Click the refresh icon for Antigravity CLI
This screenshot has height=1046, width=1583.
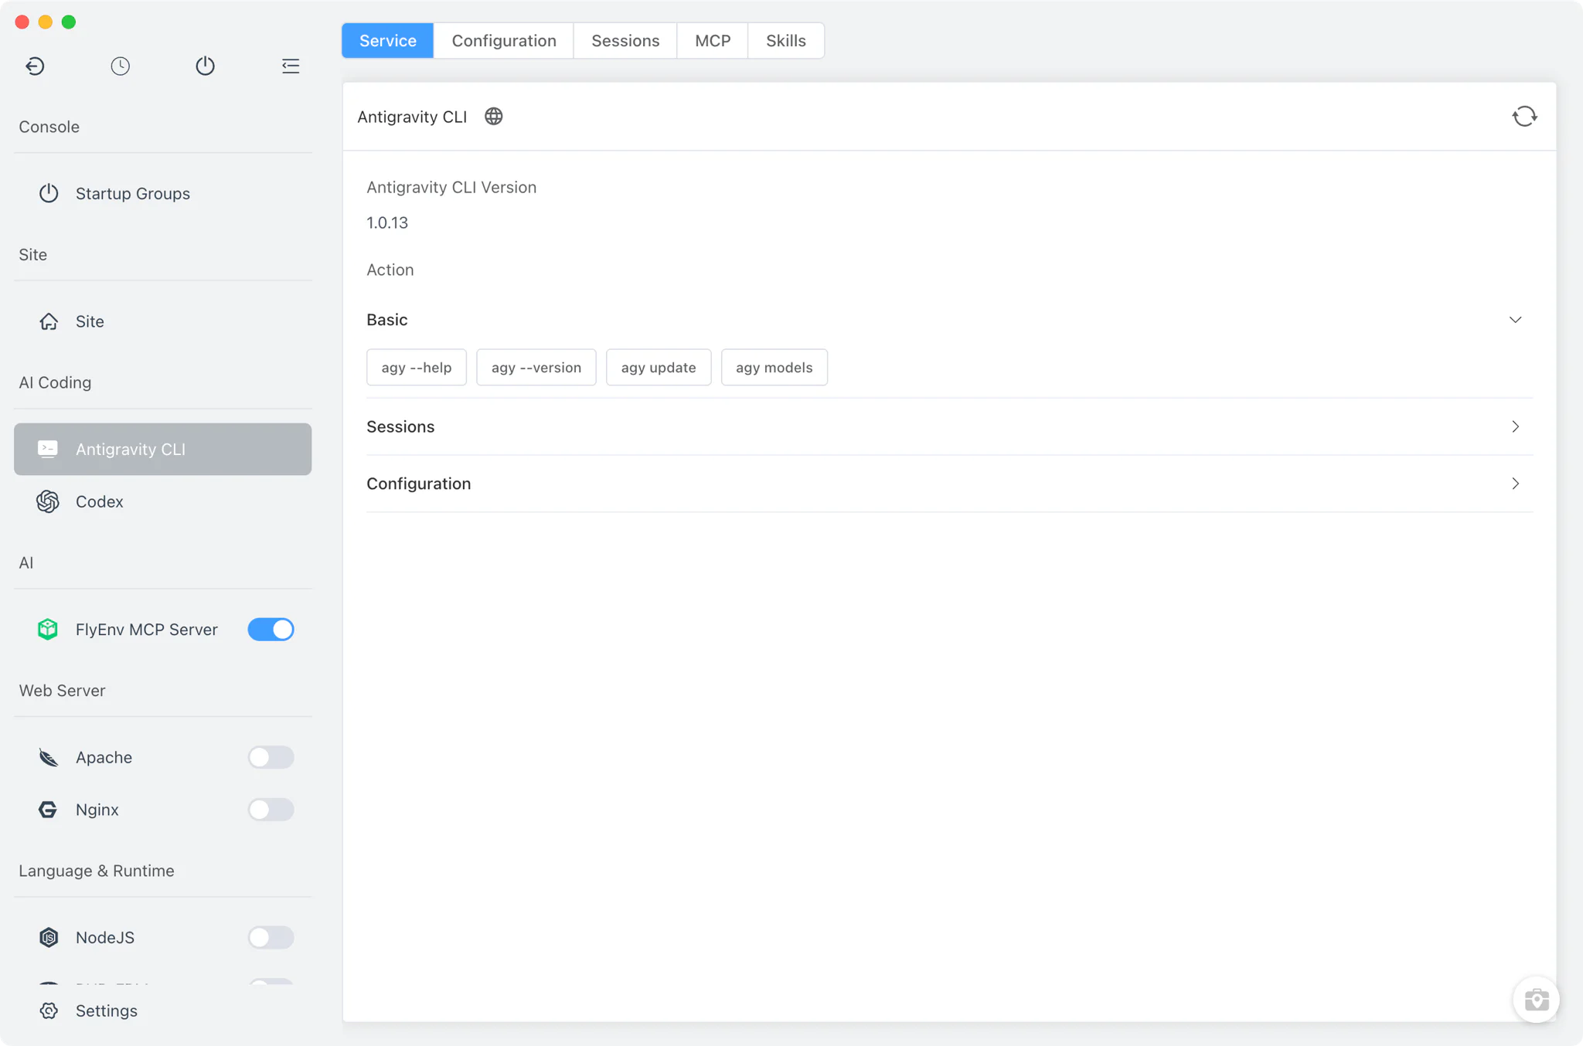(1524, 117)
